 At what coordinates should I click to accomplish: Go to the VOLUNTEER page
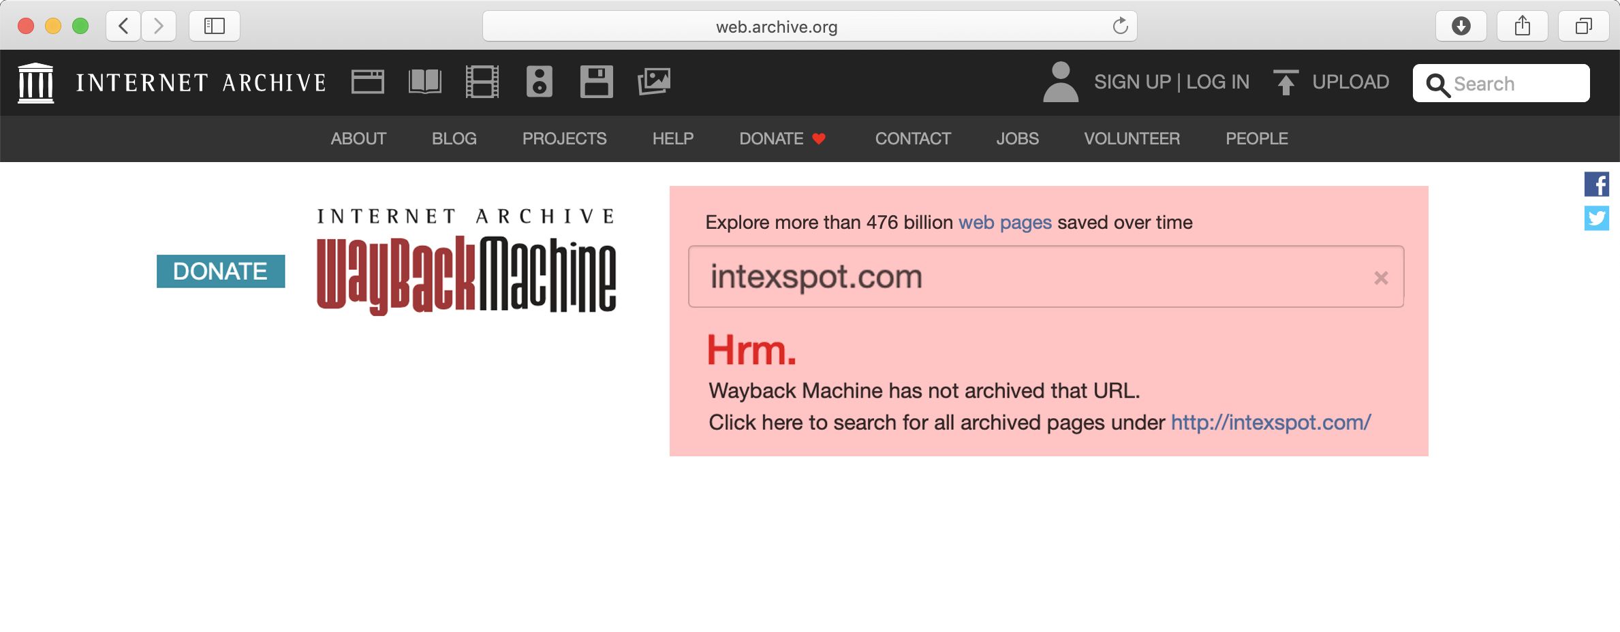tap(1132, 139)
